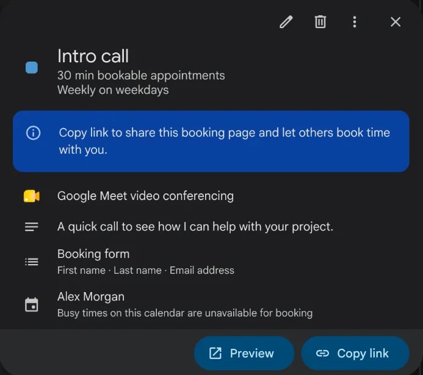Click 'Google Meet video conferencing' text
Image resolution: width=423 pixels, height=375 pixels.
tap(145, 196)
